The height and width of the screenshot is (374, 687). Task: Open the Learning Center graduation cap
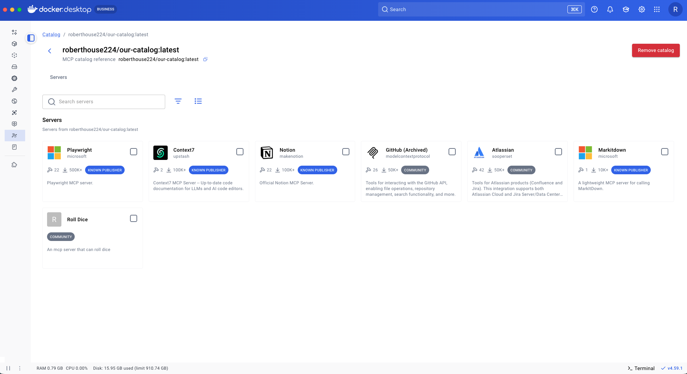tap(626, 10)
